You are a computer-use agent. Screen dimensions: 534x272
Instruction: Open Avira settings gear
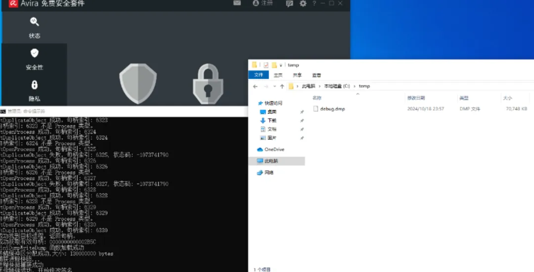tap(303, 3)
